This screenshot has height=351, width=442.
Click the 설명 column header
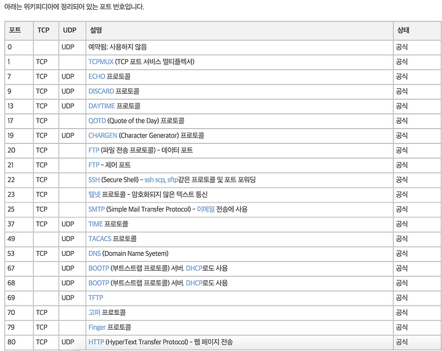pyautogui.click(x=239, y=31)
